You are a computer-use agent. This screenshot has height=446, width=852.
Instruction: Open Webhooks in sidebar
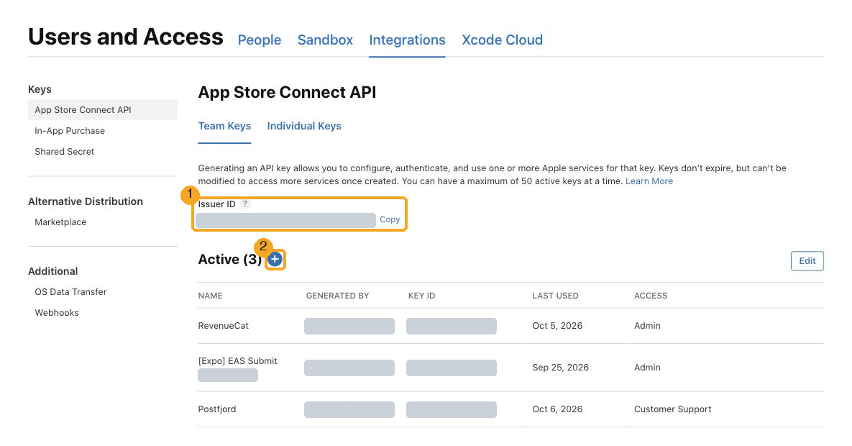(57, 313)
